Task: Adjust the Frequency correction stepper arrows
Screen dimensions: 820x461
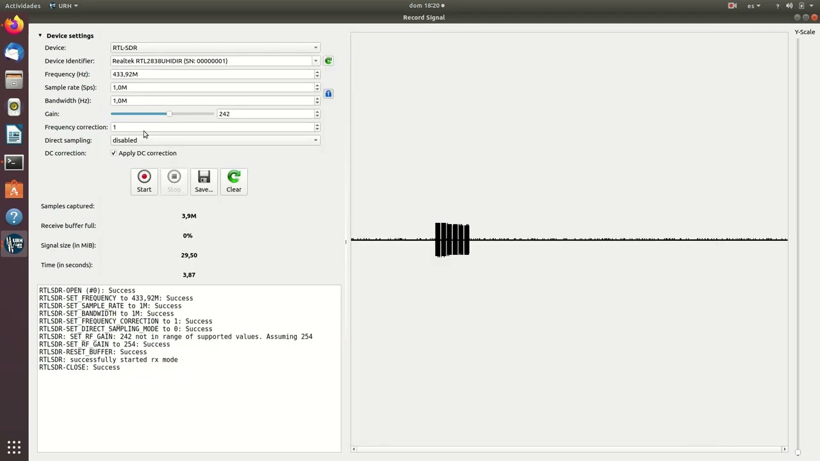Action: 317,127
